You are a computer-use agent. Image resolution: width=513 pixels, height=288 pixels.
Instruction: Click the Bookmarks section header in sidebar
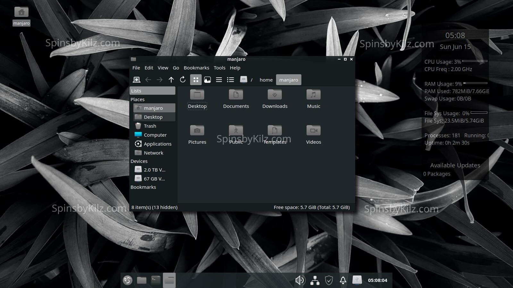tap(143, 187)
